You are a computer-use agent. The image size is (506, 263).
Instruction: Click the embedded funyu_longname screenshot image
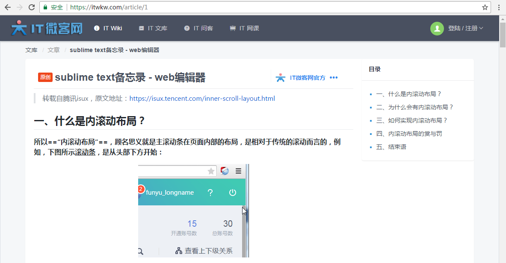tap(194, 211)
